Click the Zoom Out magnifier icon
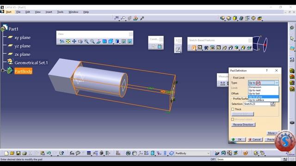Image resolution: width=296 pixels, height=166 pixels. (x=92, y=41)
